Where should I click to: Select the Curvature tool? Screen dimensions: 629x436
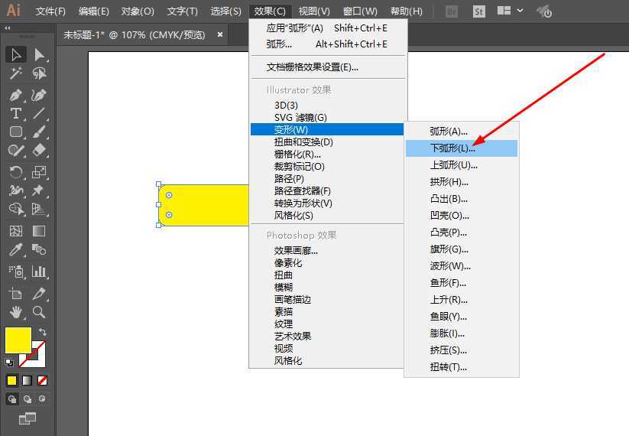39,95
